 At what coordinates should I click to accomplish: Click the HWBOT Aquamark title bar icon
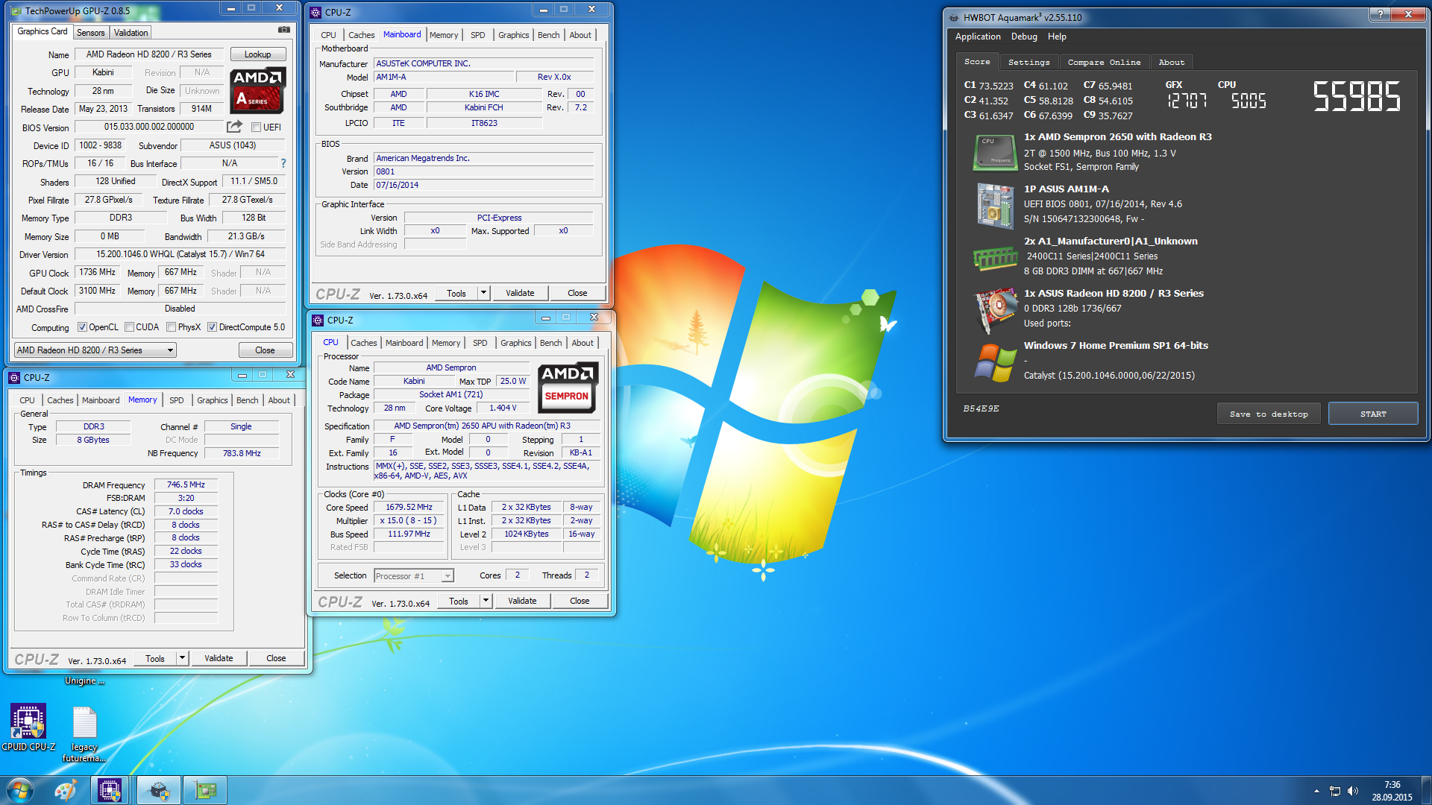(x=954, y=17)
